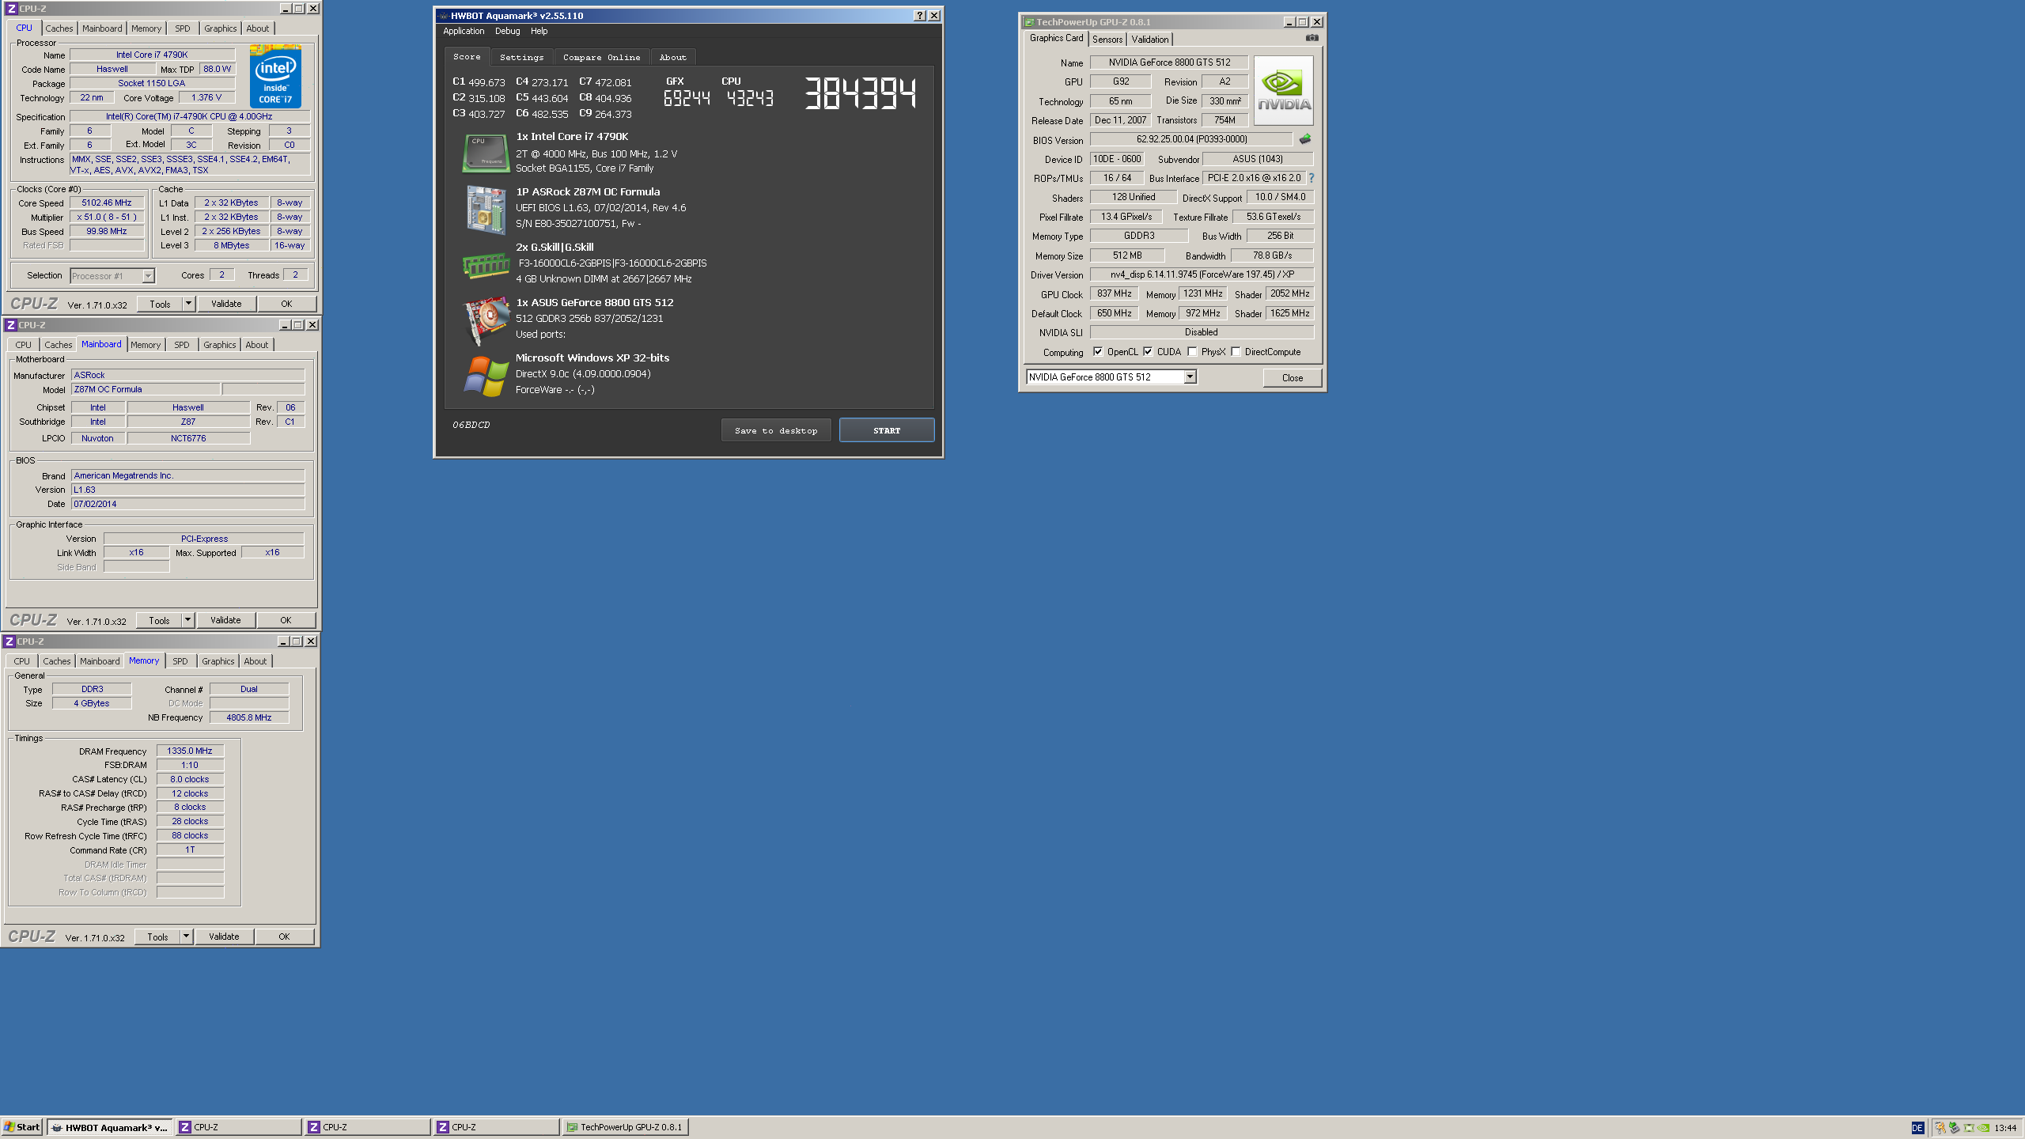Click the system clock 13:44
The height and width of the screenshot is (1139, 2025).
pos(2005,1128)
